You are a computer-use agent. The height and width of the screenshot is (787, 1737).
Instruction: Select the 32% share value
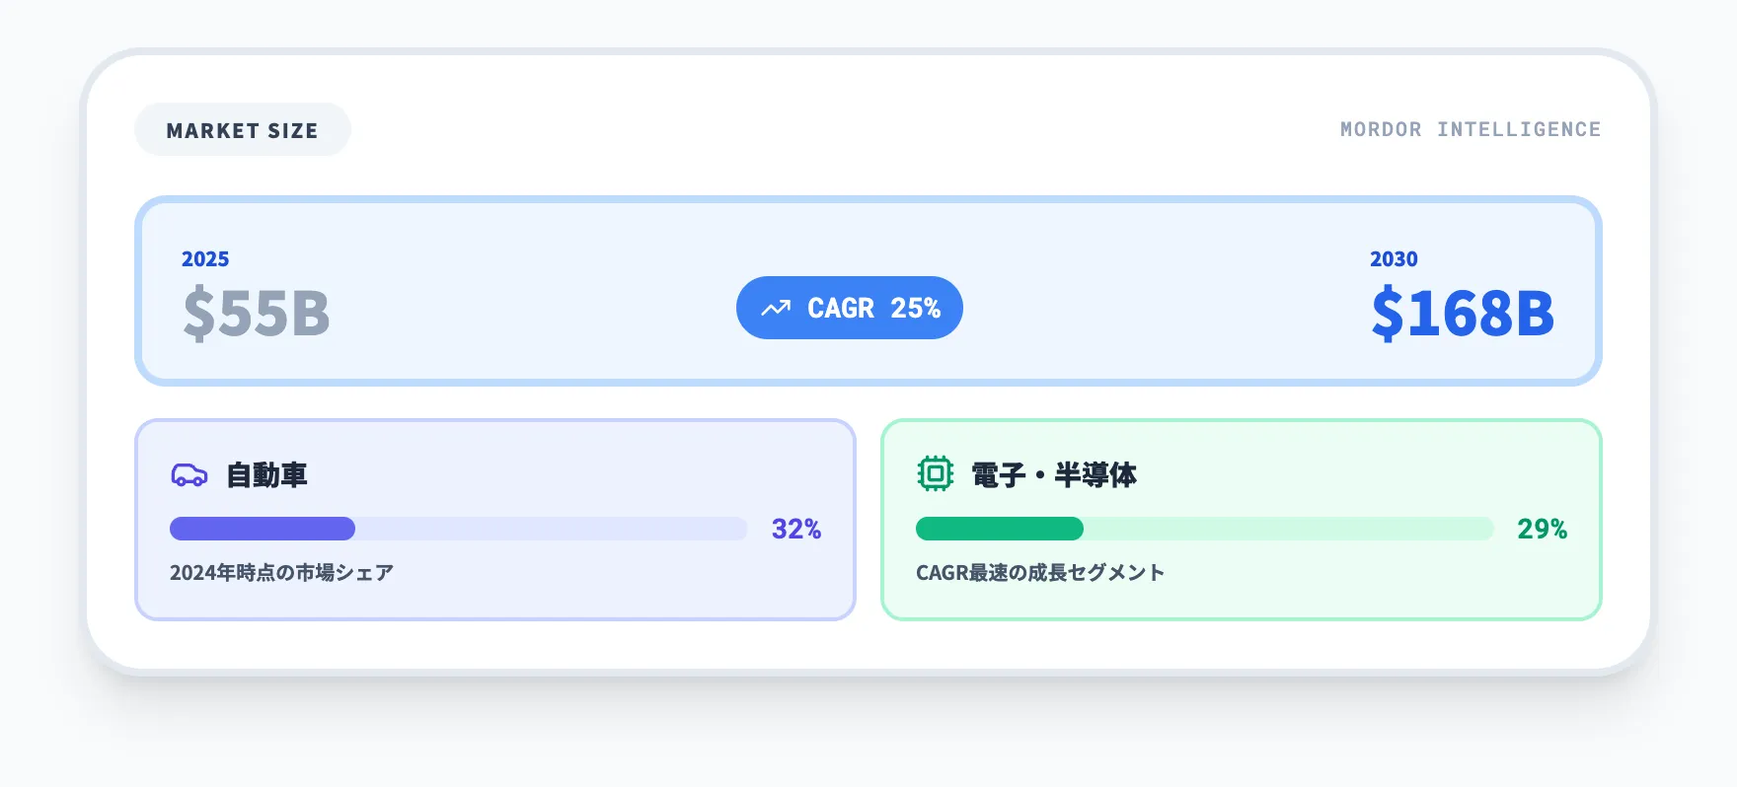tap(795, 530)
